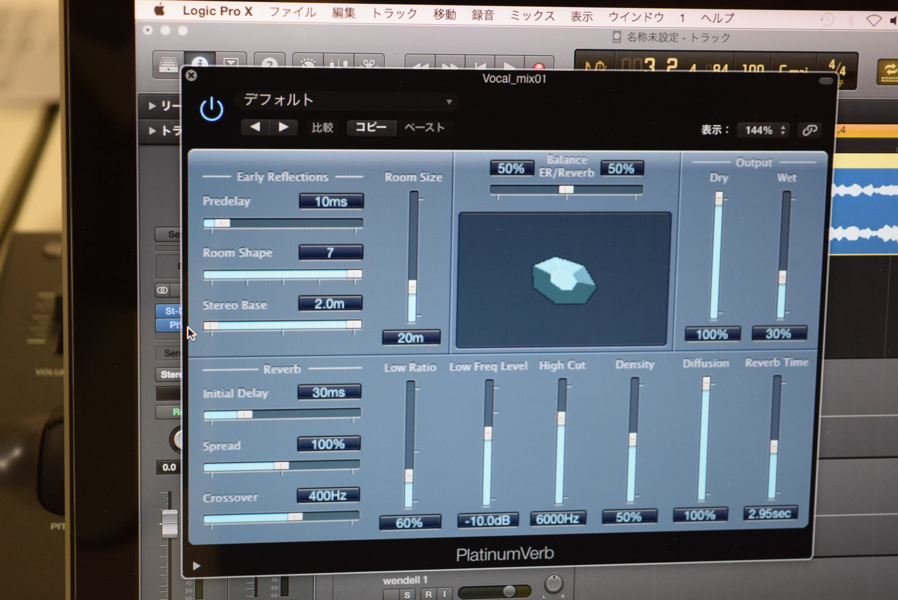
Task: Solo the wendell 1 track
Action: coord(407,595)
